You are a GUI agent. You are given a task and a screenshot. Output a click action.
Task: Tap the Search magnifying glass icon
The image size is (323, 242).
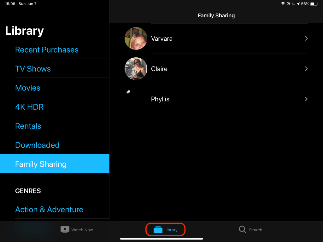click(242, 230)
